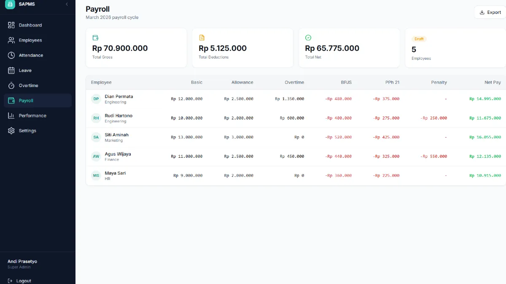Click the Logout arrow icon
This screenshot has width=506, height=284.
coord(10,281)
